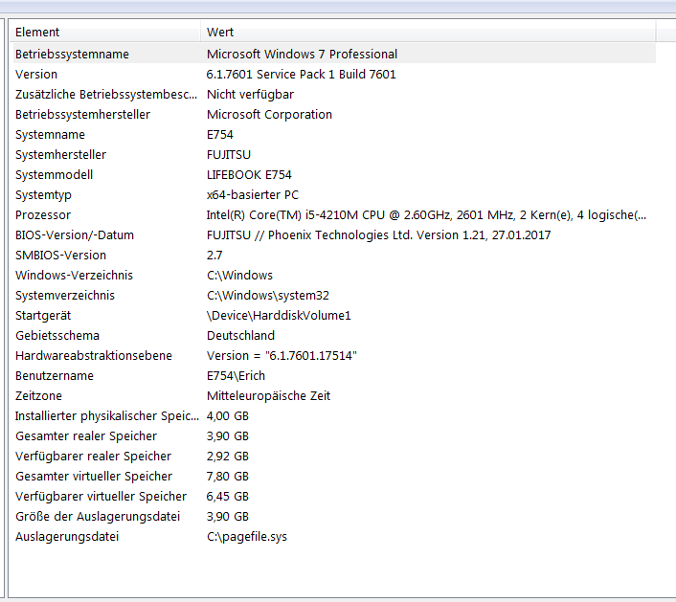Select the Version row label
Screen dimensions: 676x602
click(x=36, y=74)
